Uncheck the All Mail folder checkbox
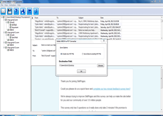 (10, 25)
